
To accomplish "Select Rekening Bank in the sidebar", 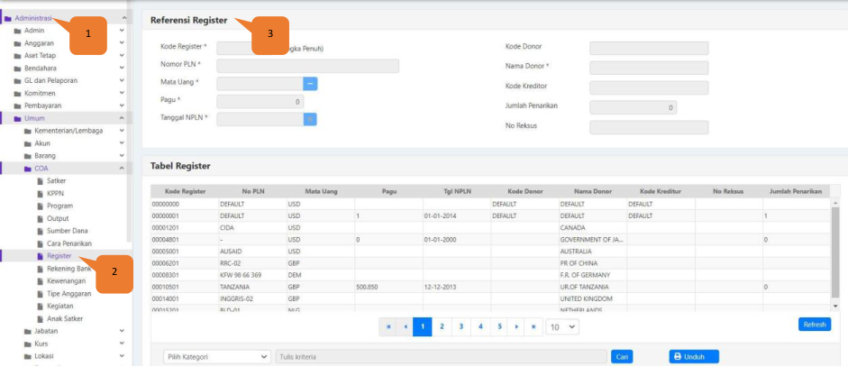I will [68, 269].
